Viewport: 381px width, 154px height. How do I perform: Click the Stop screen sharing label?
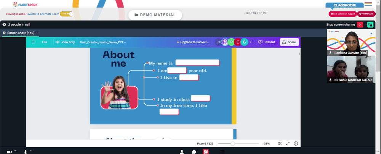[340, 24]
